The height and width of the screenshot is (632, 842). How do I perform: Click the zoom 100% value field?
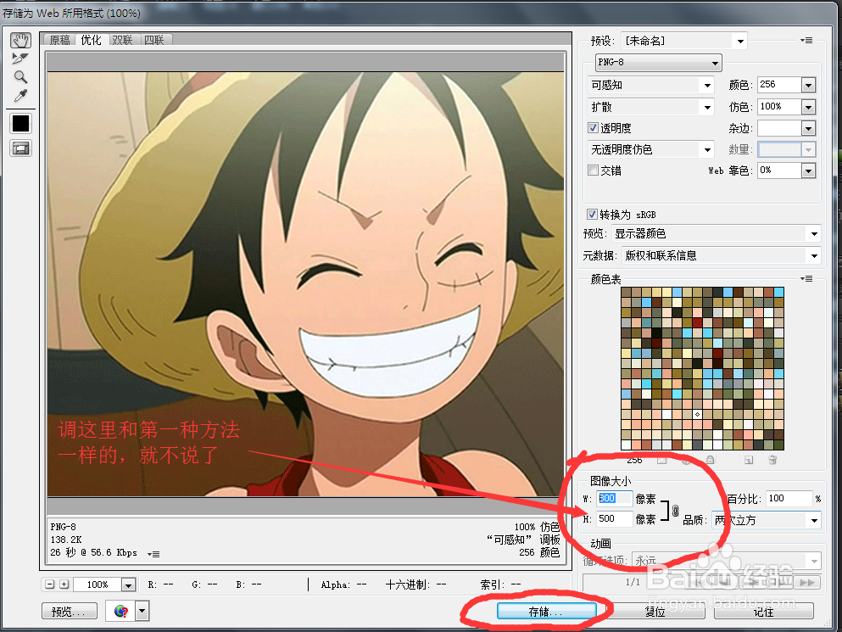coord(98,584)
